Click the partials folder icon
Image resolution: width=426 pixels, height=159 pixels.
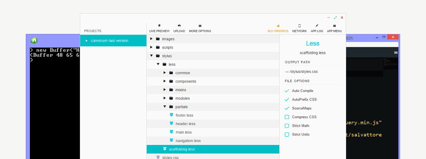pyautogui.click(x=171, y=106)
